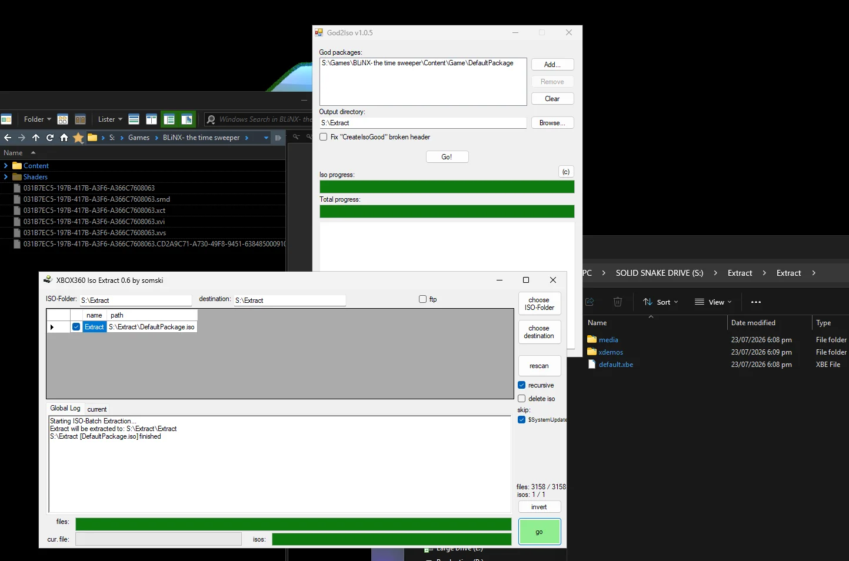Click the files progress bar in Iso Extract
849x561 pixels.
[294, 524]
